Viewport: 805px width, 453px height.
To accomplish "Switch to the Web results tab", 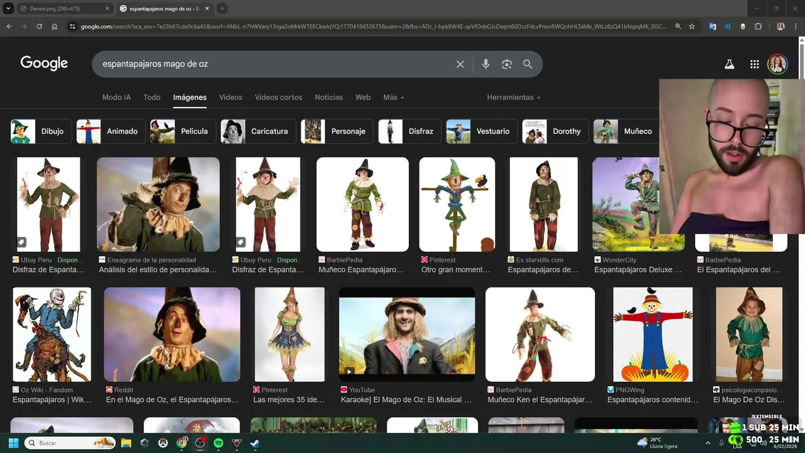I will click(x=363, y=98).
